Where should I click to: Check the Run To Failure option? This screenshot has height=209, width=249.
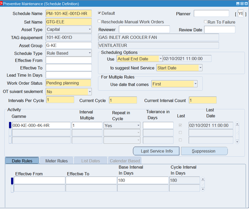(x=205, y=22)
